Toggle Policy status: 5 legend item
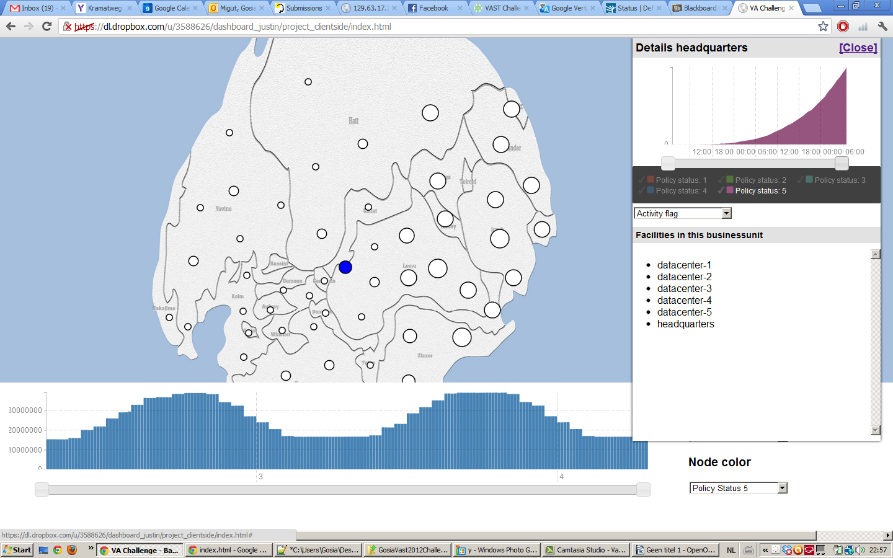The height and width of the screenshot is (558, 893). click(x=752, y=190)
